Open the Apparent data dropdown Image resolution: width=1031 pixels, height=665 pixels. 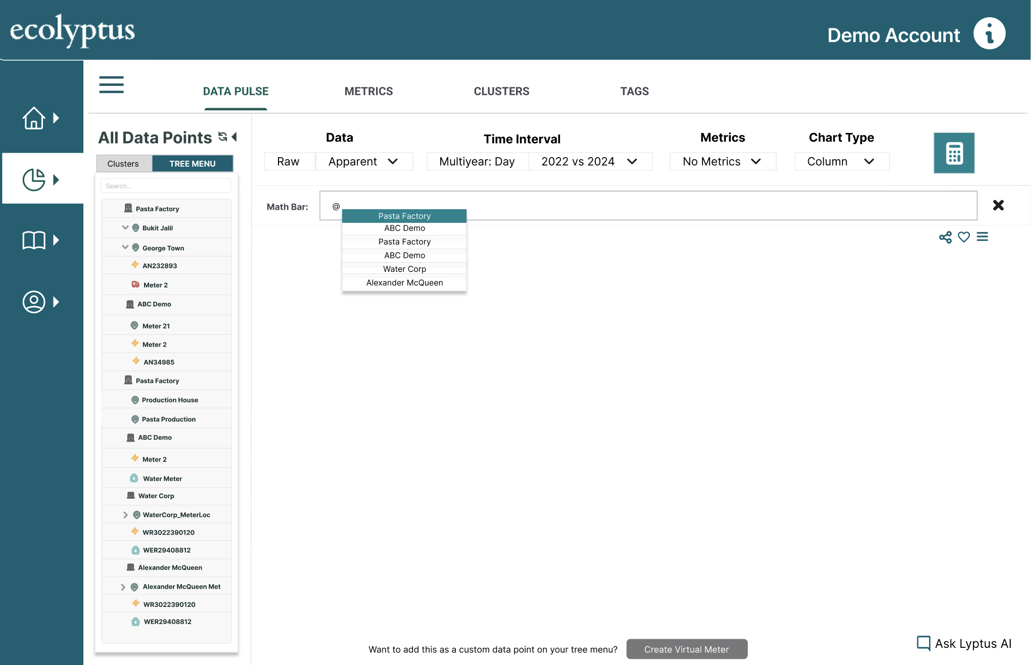[364, 162]
